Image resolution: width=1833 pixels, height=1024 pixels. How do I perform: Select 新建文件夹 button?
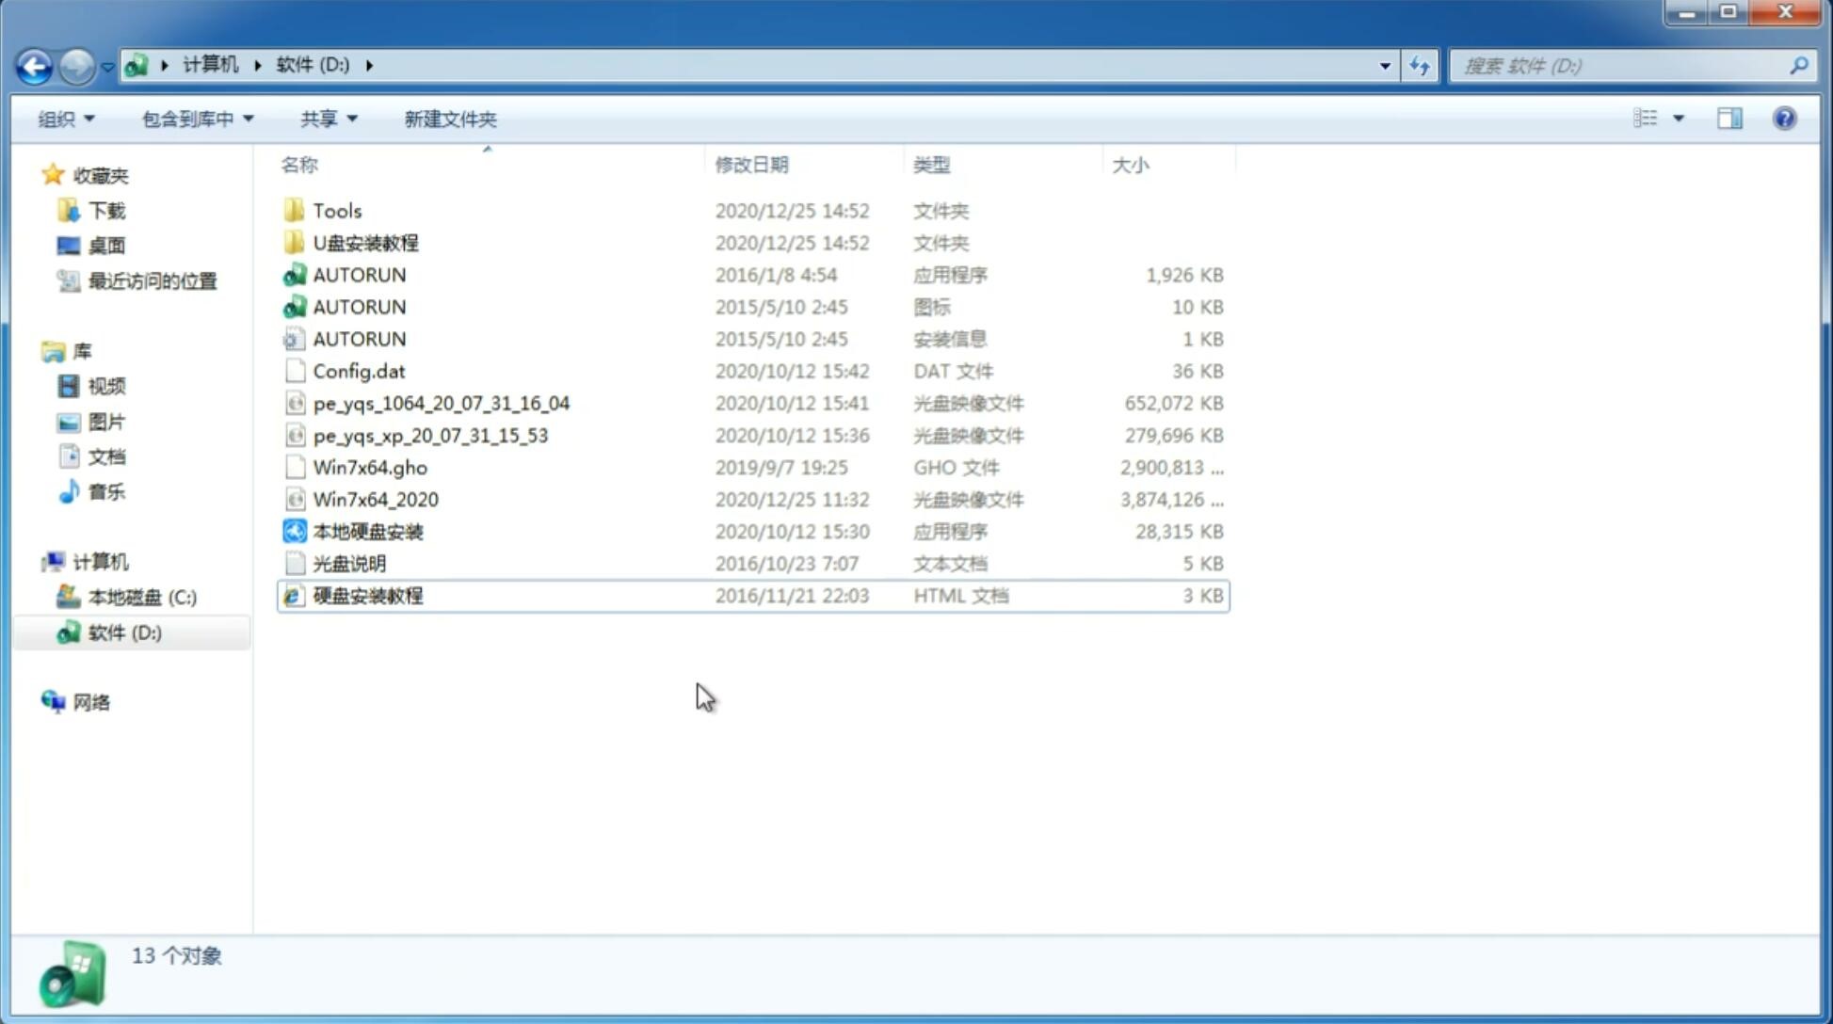[x=449, y=119]
